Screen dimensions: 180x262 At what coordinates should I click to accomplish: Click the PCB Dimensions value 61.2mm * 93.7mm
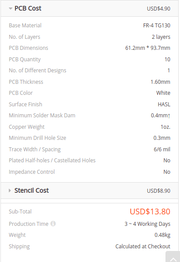pyautogui.click(x=148, y=48)
